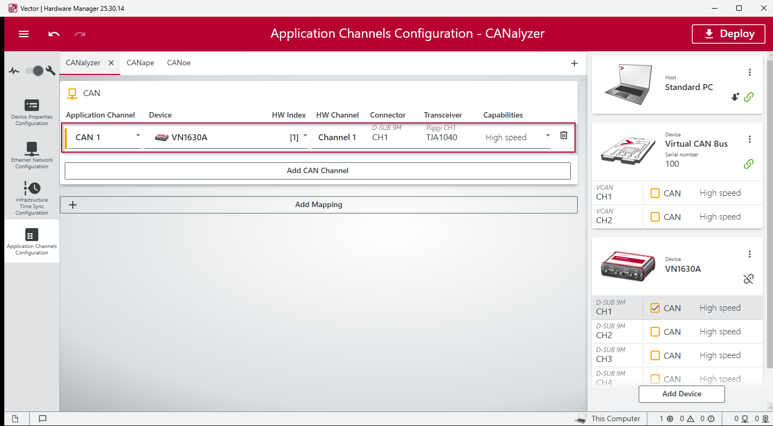Viewport: 773px width, 426px height.
Task: Check CAN checkbox for VN1630A CH3
Action: pos(655,355)
